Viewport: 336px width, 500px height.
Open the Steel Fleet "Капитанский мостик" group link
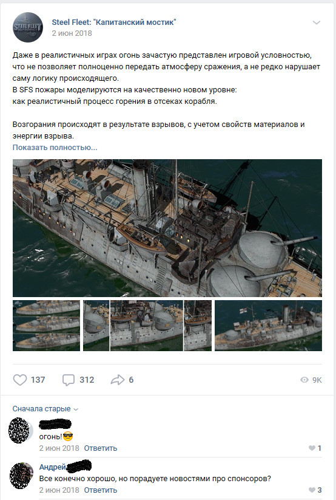pyautogui.click(x=114, y=22)
